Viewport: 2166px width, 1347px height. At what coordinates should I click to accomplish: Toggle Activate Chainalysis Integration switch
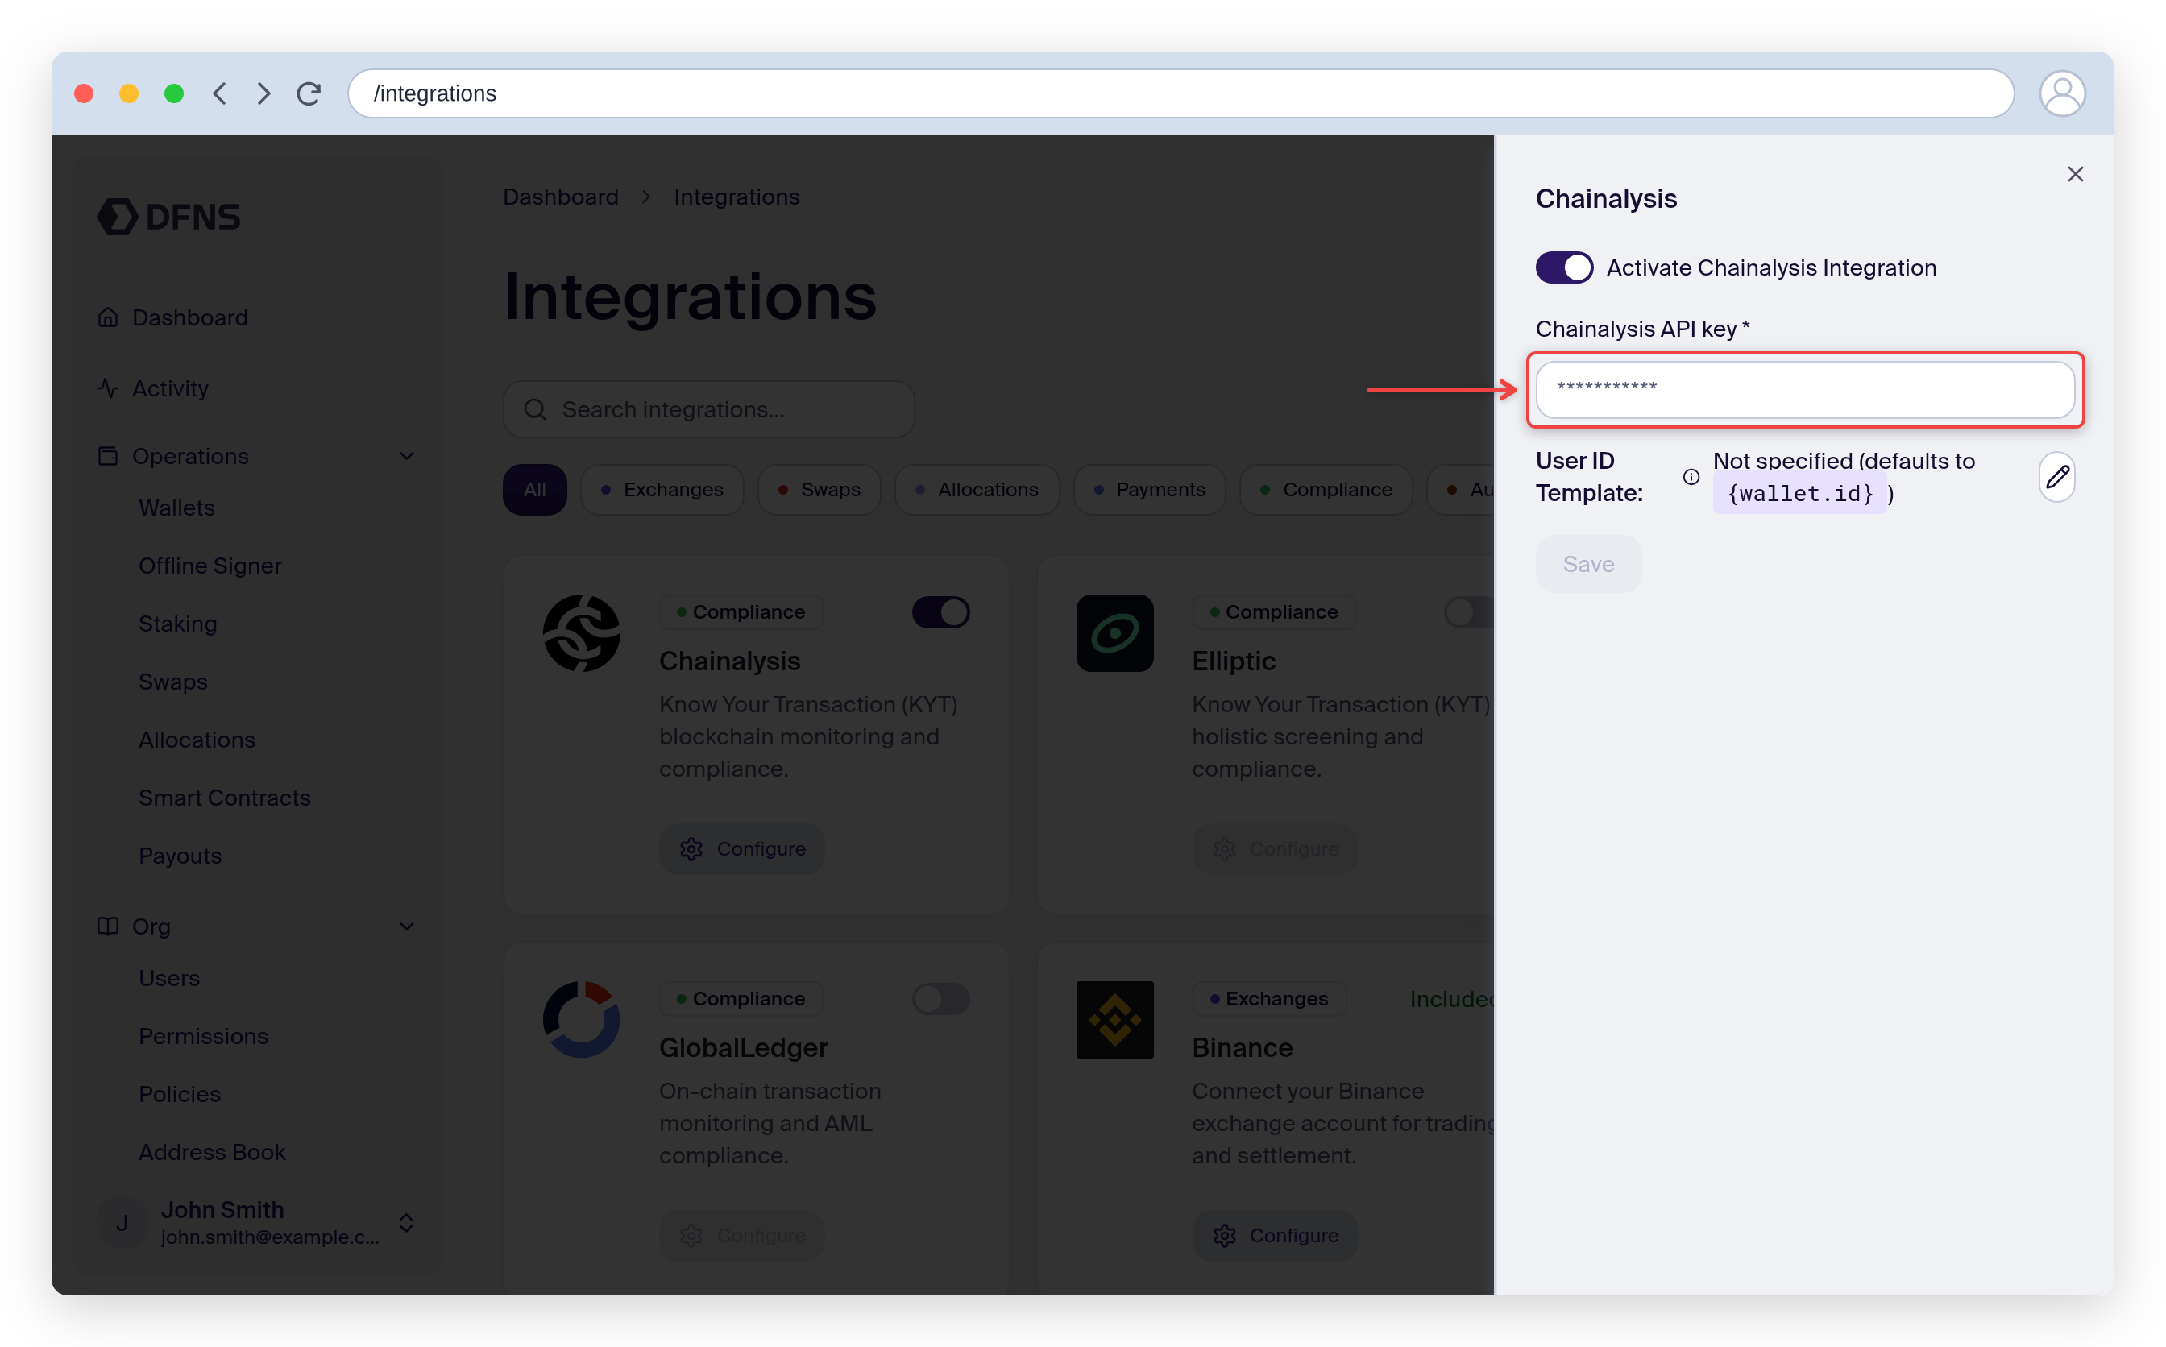[x=1564, y=268]
